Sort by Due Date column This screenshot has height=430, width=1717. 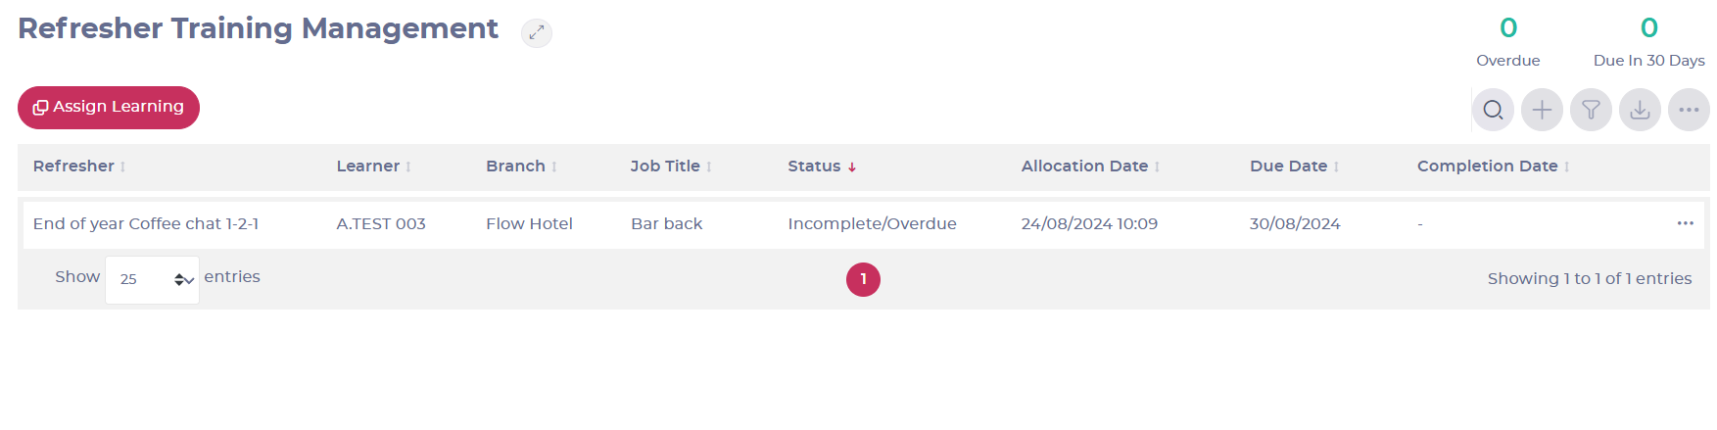click(x=1294, y=167)
